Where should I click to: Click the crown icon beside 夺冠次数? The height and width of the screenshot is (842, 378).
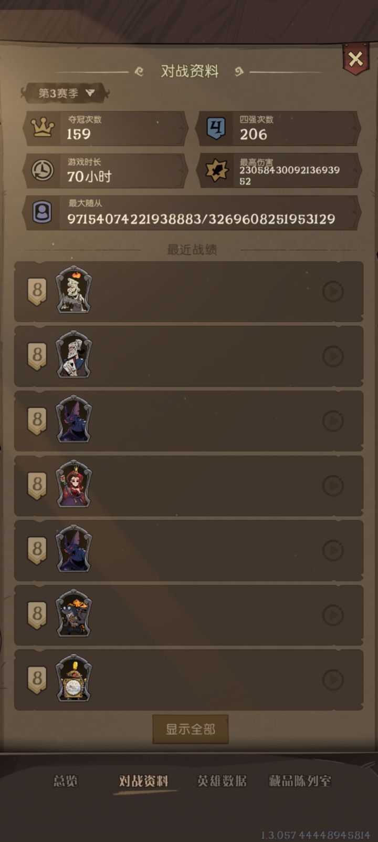pyautogui.click(x=43, y=128)
